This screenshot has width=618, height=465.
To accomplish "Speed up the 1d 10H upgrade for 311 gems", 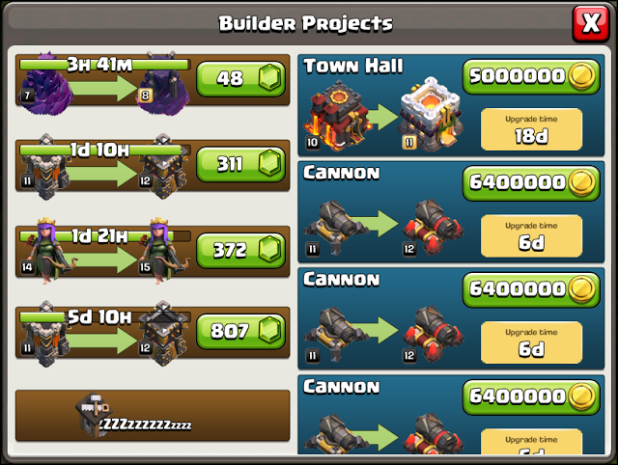I will [x=240, y=164].
